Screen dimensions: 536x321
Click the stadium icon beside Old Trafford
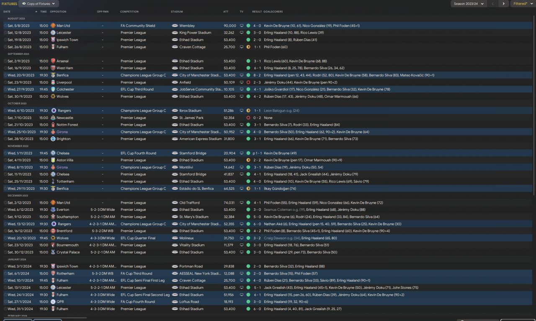pos(175,203)
